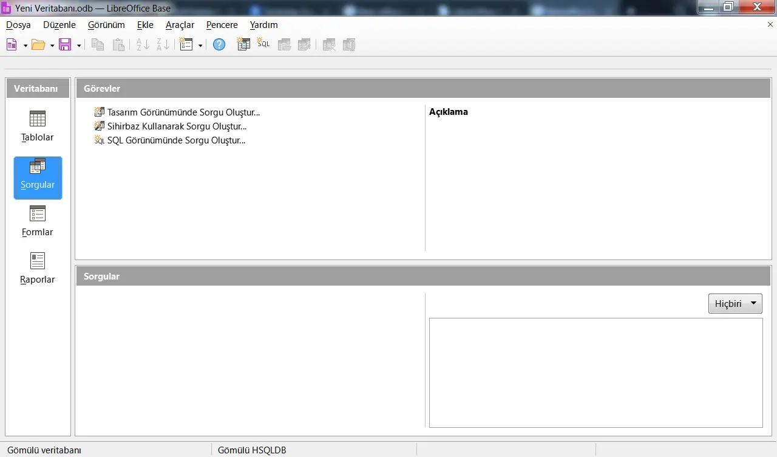Click Gömülü veritabanı in status bar

point(44,450)
